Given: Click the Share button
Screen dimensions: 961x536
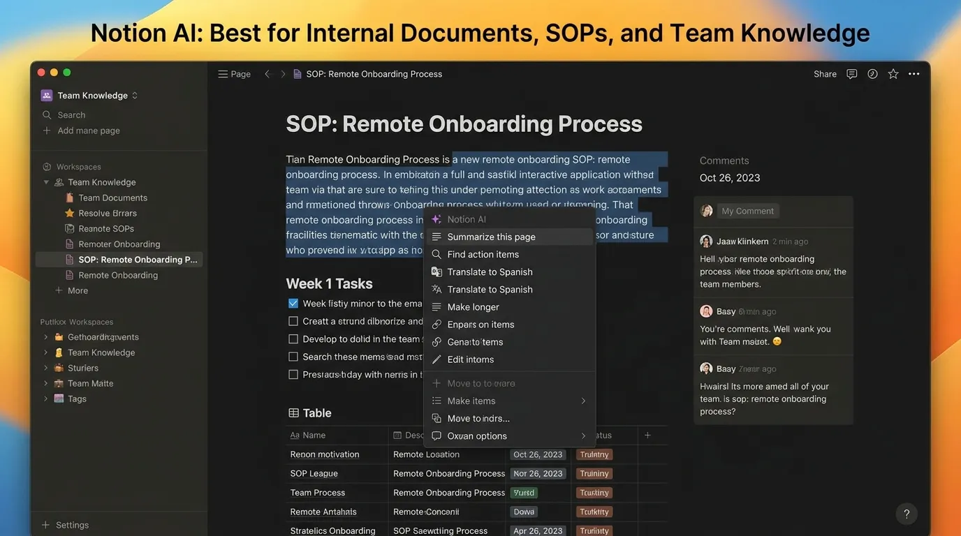Looking at the screenshot, I should pyautogui.click(x=825, y=74).
